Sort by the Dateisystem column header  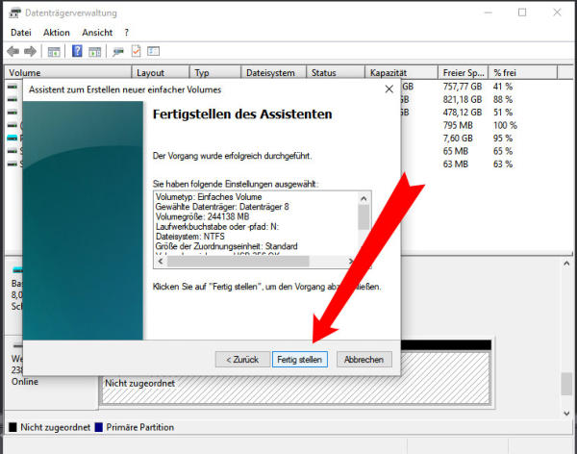coord(274,72)
